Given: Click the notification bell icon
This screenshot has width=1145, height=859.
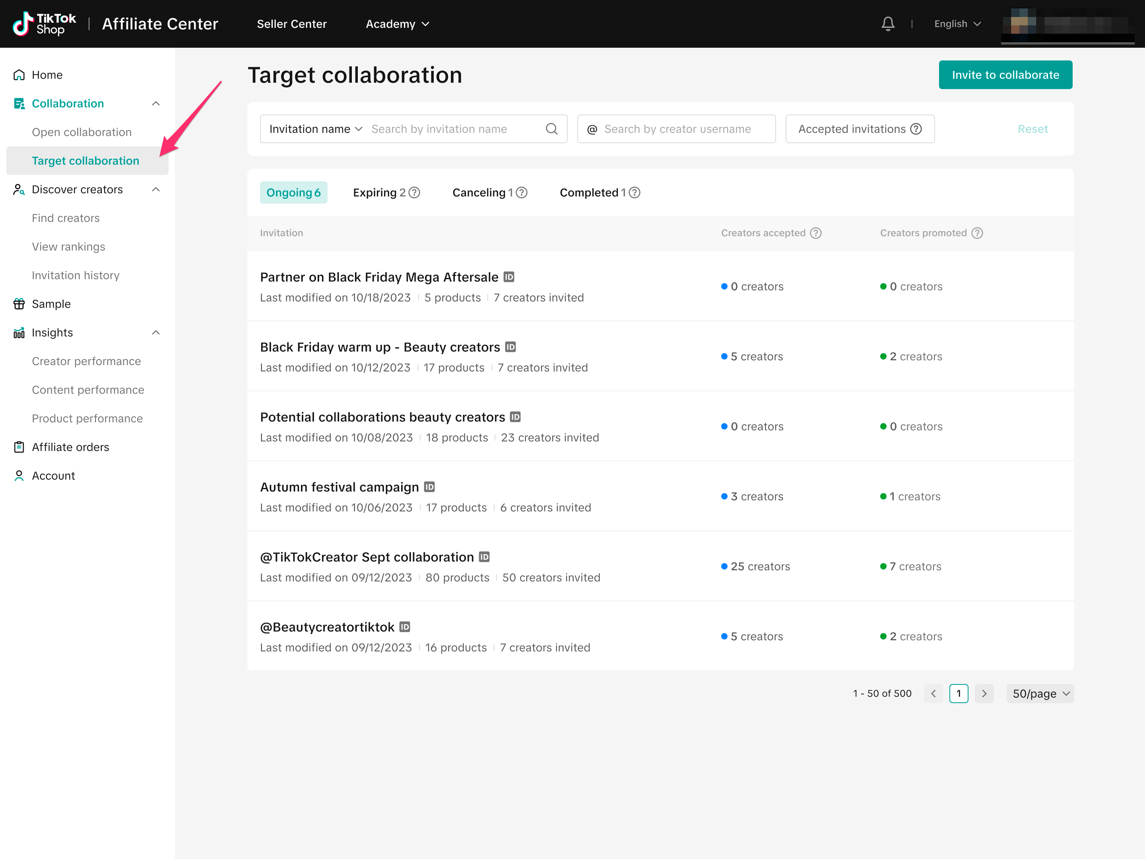Looking at the screenshot, I should [888, 24].
